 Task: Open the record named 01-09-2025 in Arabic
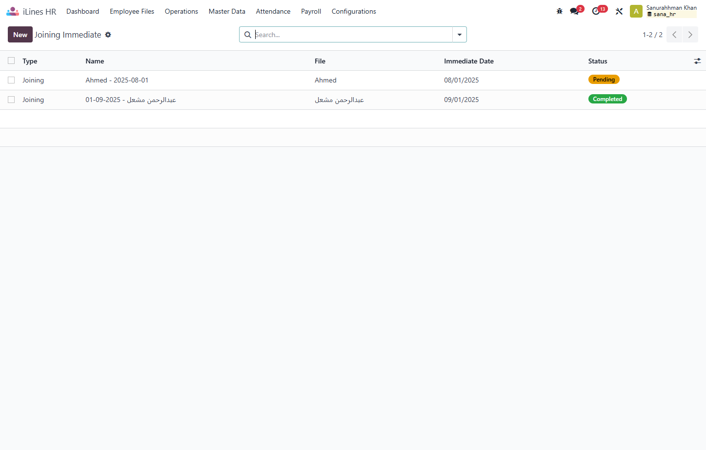pos(131,100)
